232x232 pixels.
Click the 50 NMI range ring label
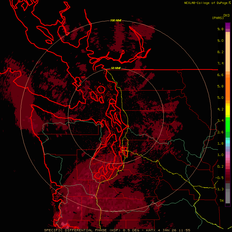[116, 68]
